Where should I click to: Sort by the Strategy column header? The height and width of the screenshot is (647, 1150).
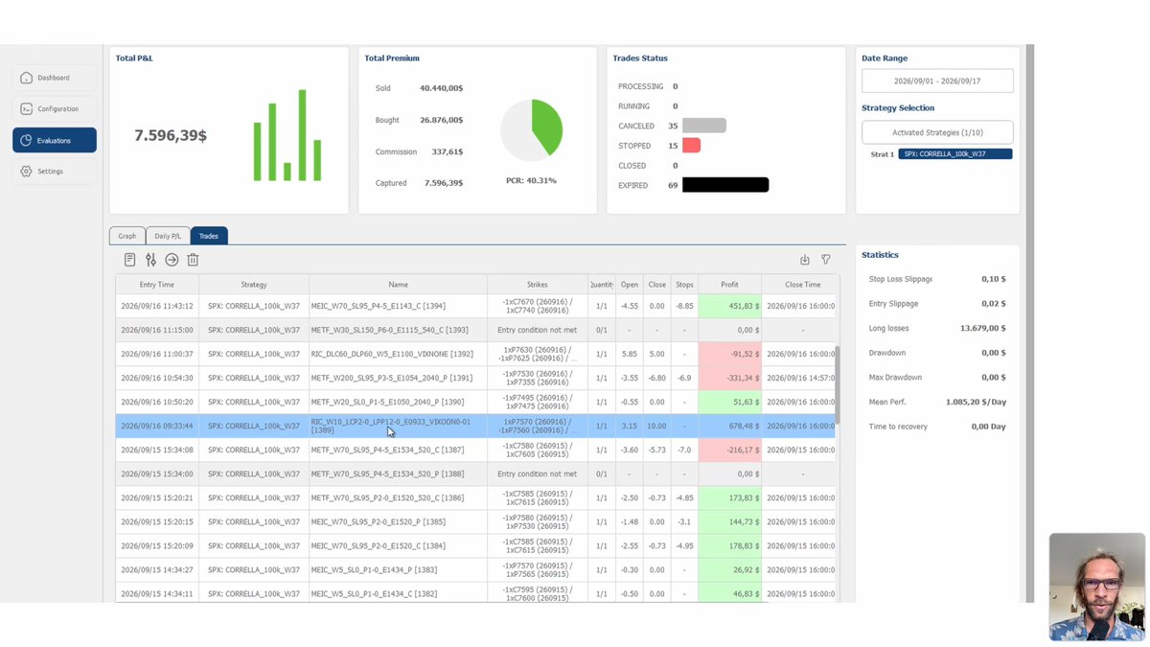(254, 285)
